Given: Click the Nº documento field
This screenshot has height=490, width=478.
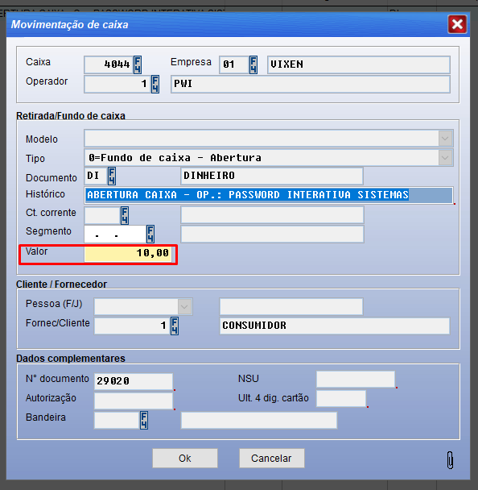Looking at the screenshot, I should [134, 381].
